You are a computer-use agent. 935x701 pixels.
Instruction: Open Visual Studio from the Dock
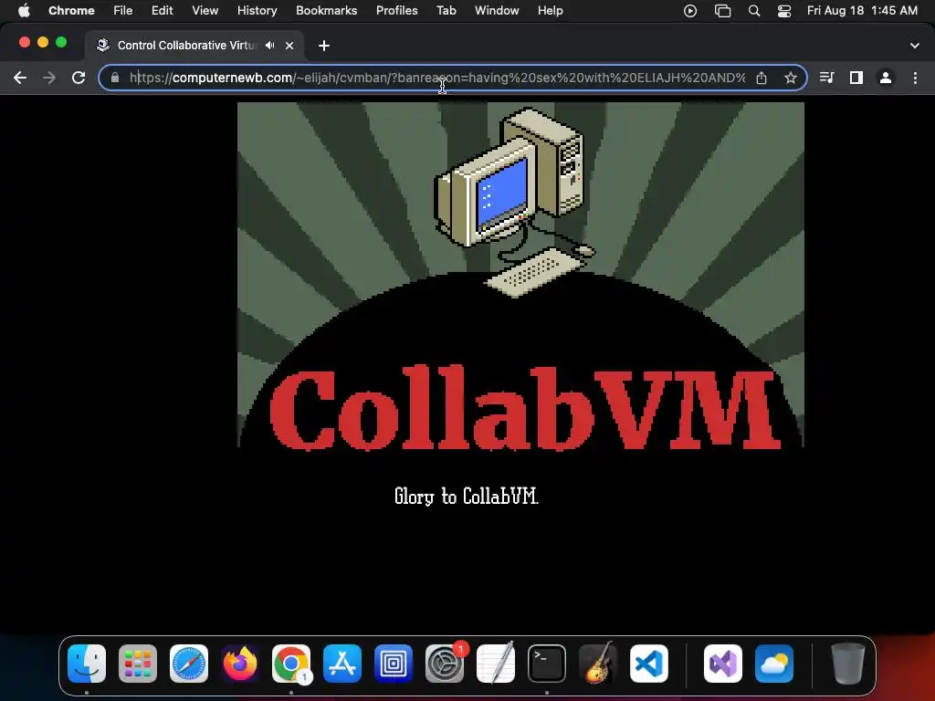point(723,664)
